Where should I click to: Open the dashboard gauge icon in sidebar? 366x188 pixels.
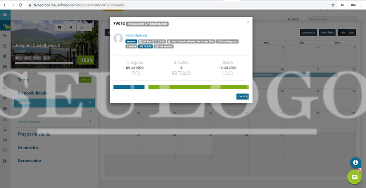5,15
